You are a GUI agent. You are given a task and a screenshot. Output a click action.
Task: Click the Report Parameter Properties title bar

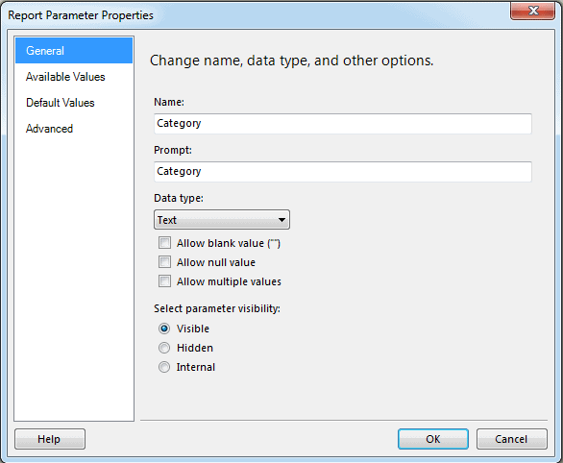tap(252, 15)
